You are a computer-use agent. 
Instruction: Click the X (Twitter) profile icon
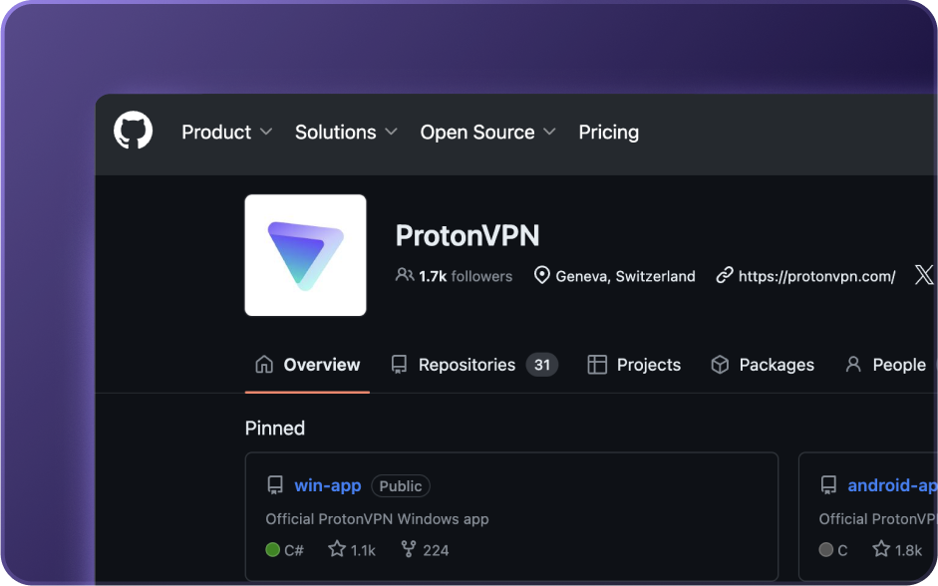(924, 275)
